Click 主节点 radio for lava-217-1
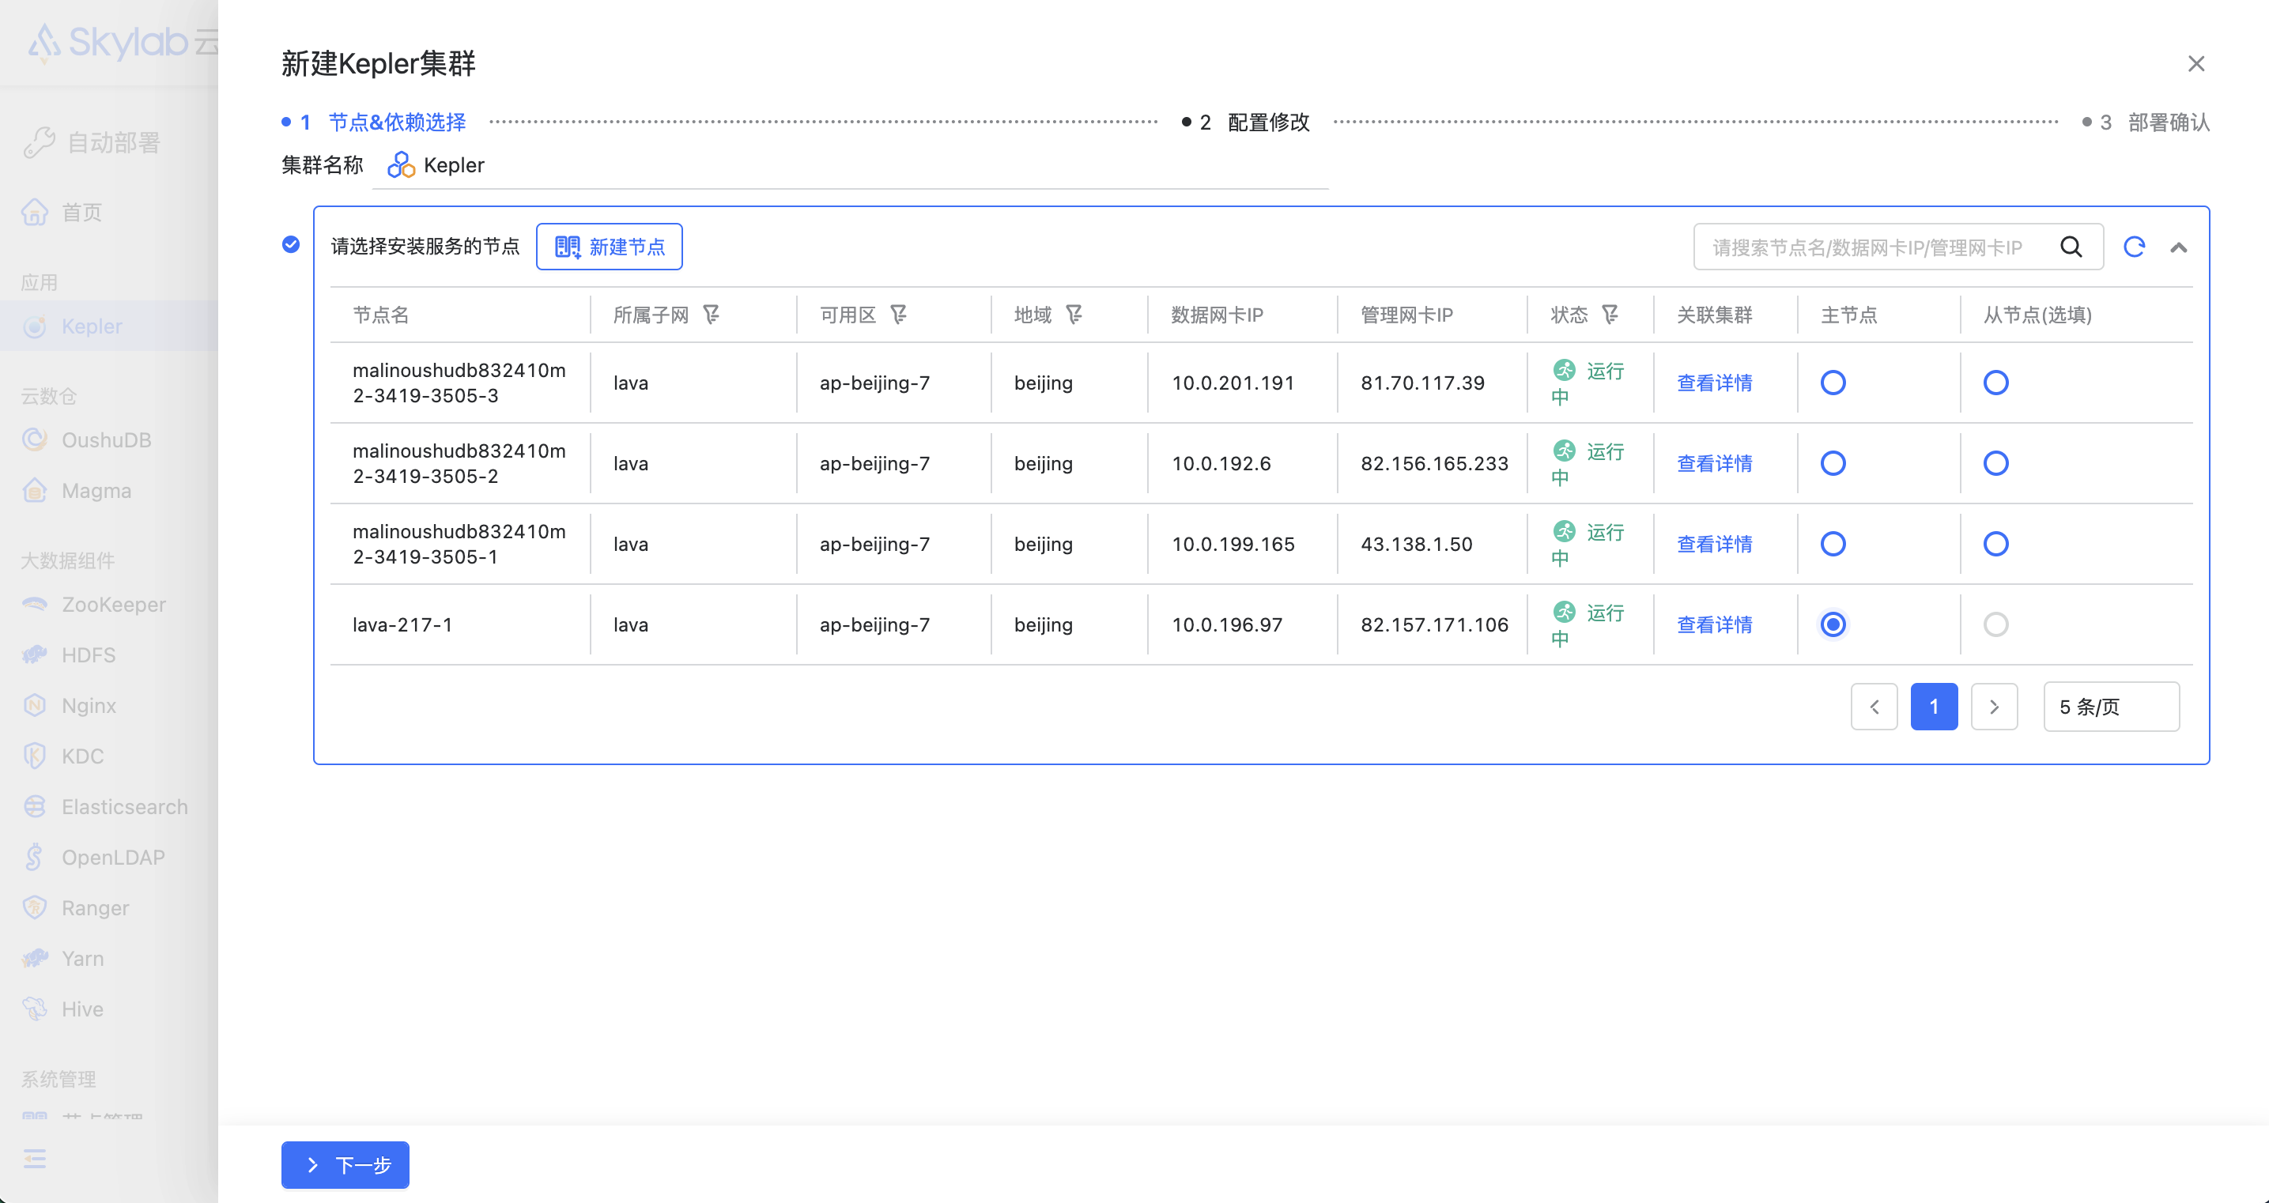The image size is (2269, 1203). point(1833,624)
